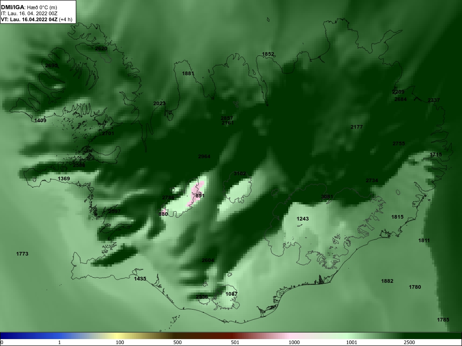Click the legend label 2500

410,342
